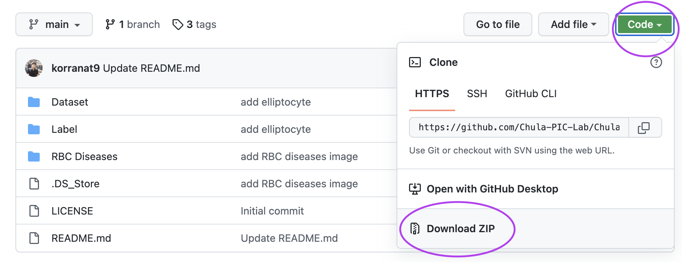Click the HTTPS clone URL field

(x=519, y=127)
